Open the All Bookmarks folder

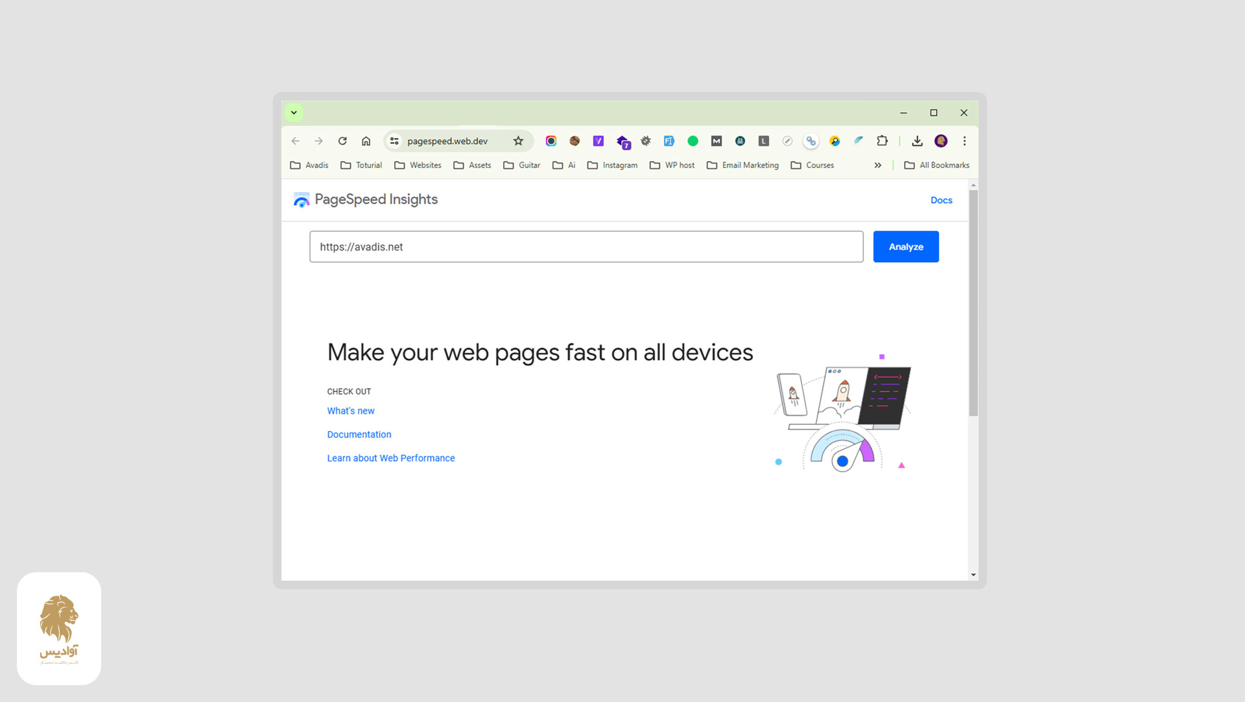(x=936, y=165)
